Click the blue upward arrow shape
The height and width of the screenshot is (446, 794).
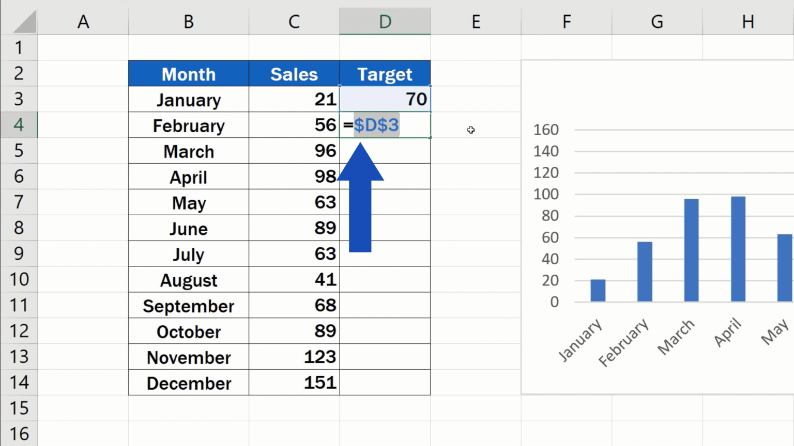pos(360,196)
